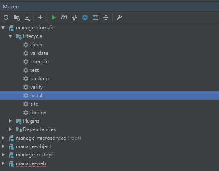
Task: Toggle Offline Mode blue circle icon
Action: click(x=85, y=17)
